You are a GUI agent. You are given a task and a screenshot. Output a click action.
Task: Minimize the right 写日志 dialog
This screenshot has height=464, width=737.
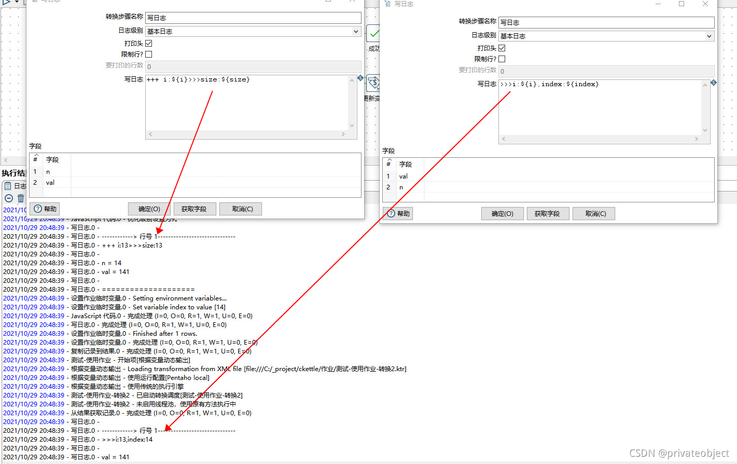click(x=658, y=4)
